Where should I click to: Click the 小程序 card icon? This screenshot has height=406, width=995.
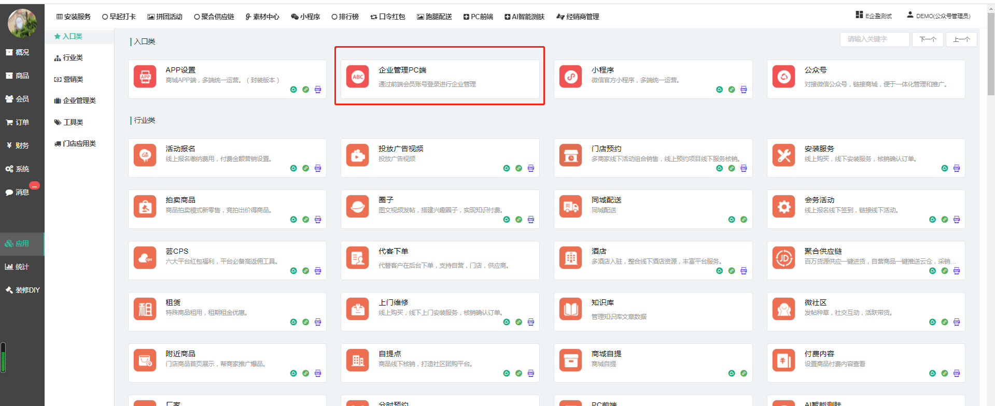[570, 77]
